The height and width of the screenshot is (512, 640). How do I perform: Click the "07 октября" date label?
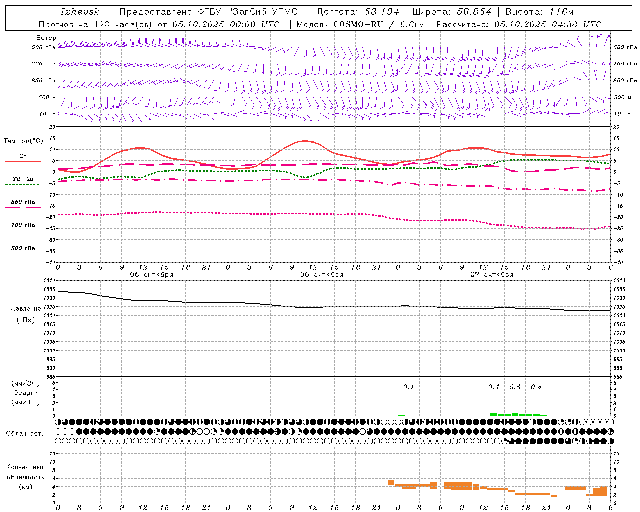(x=492, y=275)
